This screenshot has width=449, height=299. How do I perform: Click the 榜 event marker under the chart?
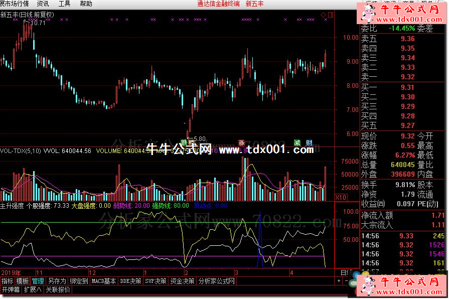click(x=191, y=142)
